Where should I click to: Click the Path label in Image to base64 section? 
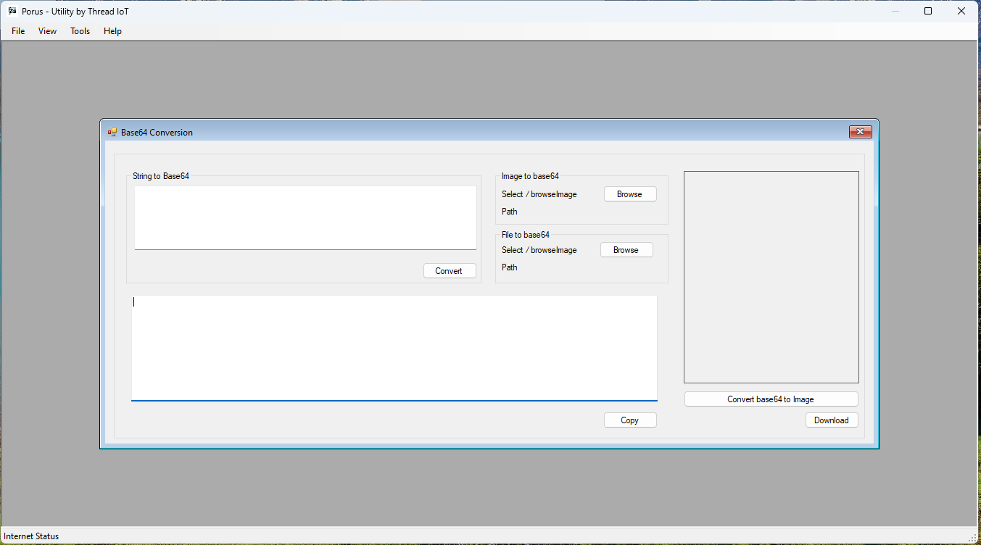point(509,211)
